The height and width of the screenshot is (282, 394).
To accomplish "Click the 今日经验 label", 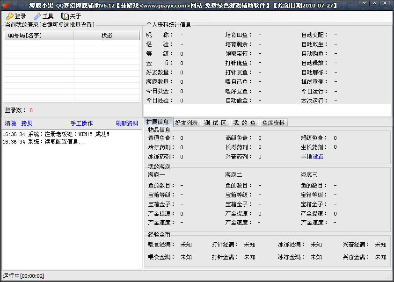I will point(160,101).
